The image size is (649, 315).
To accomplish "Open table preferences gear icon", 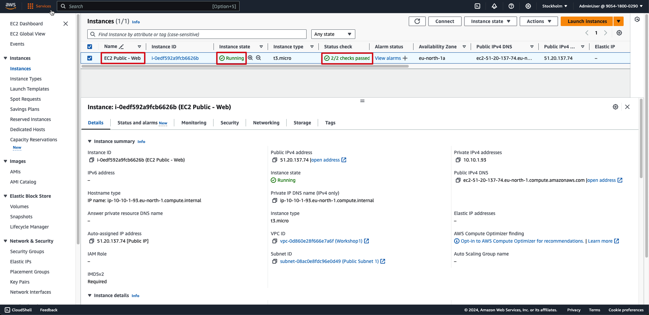I will click(x=619, y=33).
